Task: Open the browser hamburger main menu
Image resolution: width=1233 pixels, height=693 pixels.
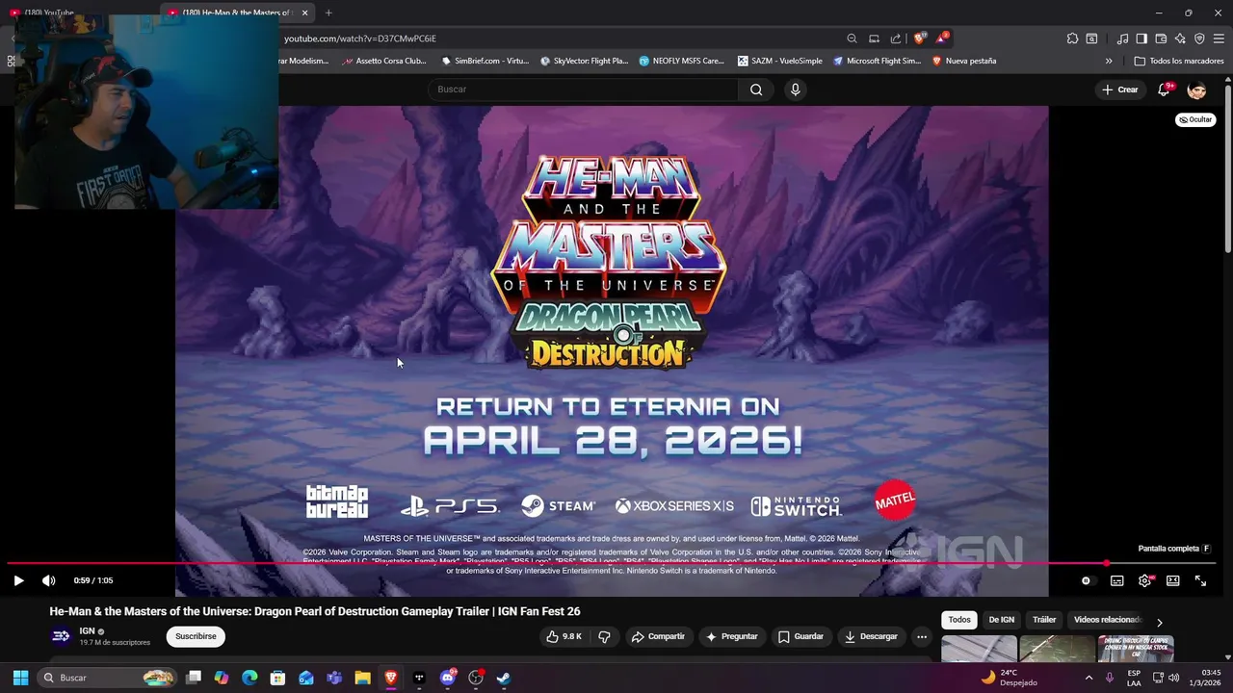Action: [x=1219, y=38]
